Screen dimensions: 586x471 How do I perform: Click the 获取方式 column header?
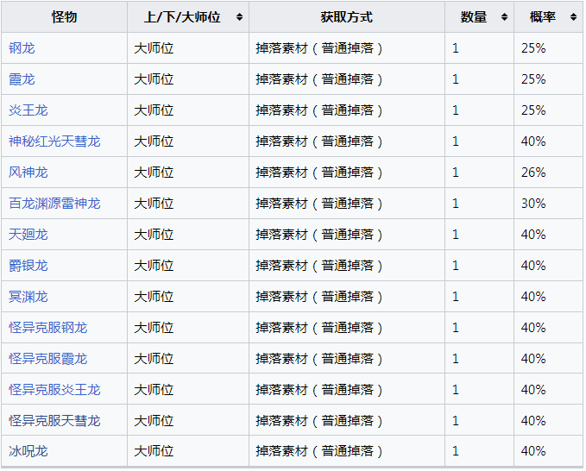coord(347,16)
